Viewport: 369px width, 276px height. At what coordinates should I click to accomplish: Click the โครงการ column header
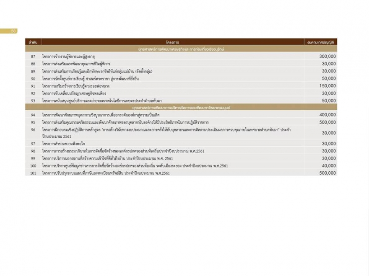[x=172, y=42]
